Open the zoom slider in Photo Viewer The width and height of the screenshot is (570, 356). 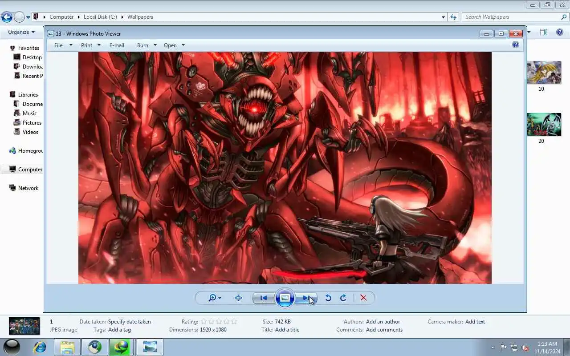click(x=214, y=298)
